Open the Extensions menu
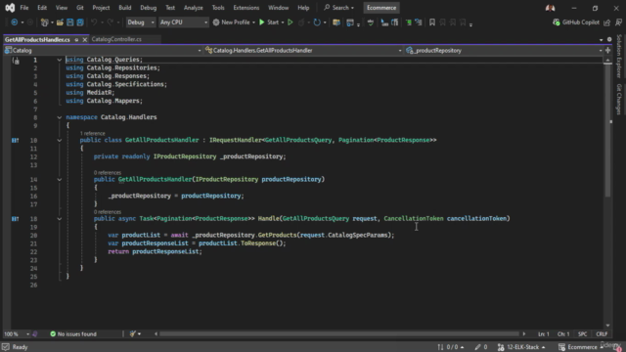 (x=246, y=8)
